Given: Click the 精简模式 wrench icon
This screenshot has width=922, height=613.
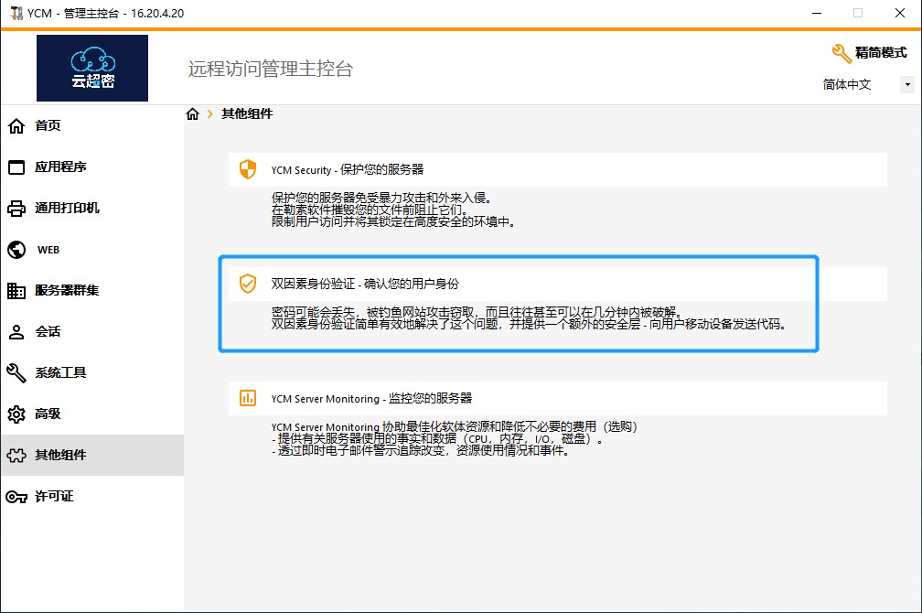Looking at the screenshot, I should pyautogui.click(x=842, y=53).
